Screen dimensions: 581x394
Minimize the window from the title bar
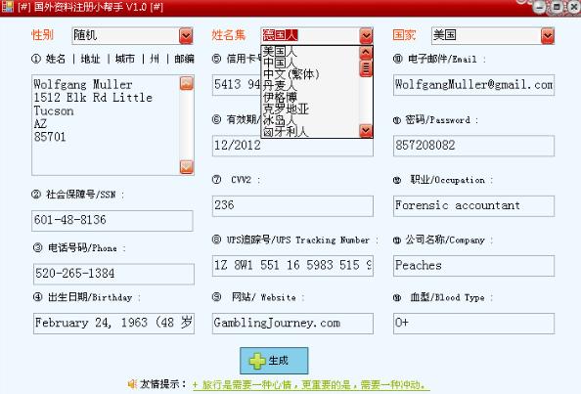pos(540,7)
